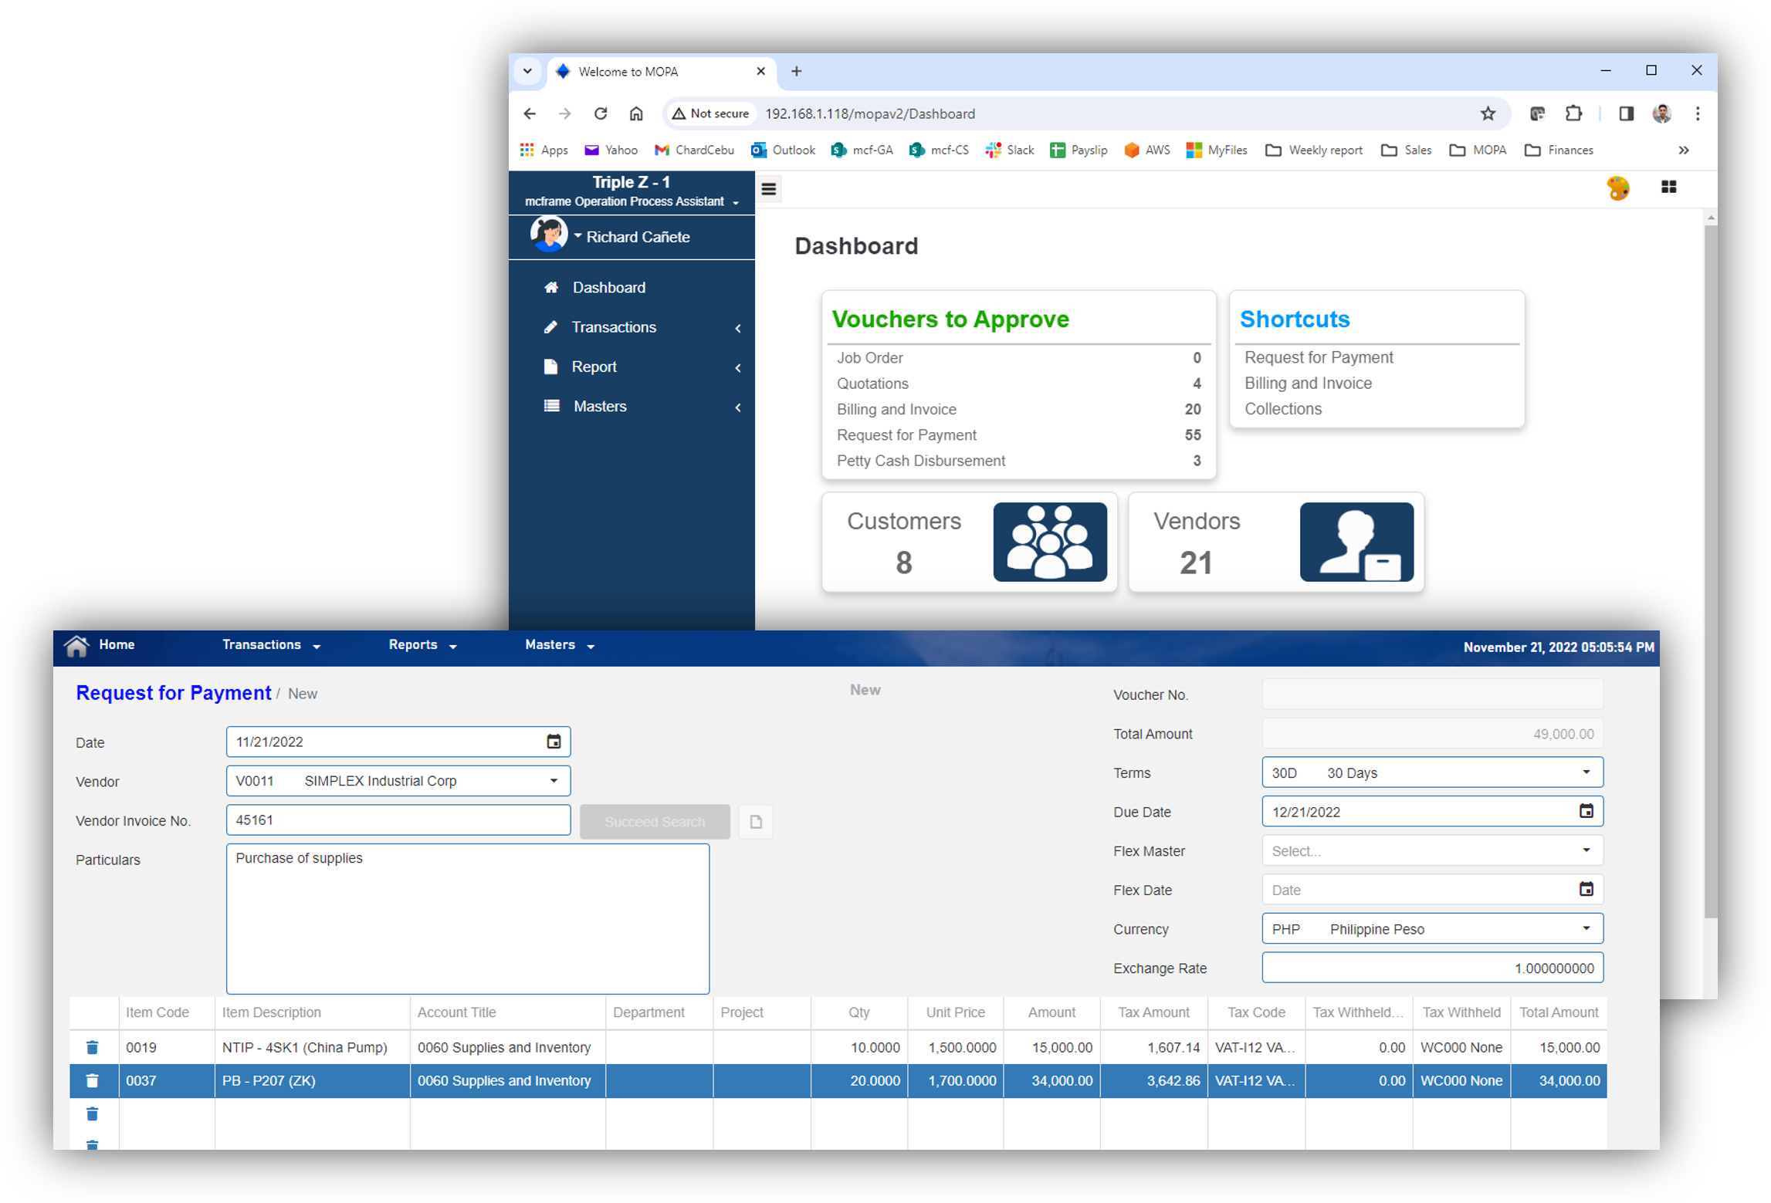This screenshot has height=1203, width=1771.
Task: Open the Due Date calendar picker
Action: (1585, 810)
